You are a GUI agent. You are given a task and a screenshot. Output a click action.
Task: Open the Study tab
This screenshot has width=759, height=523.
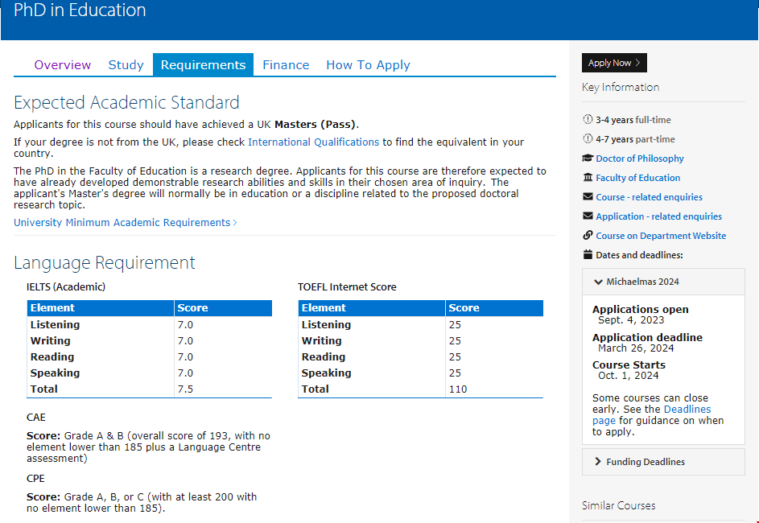126,65
